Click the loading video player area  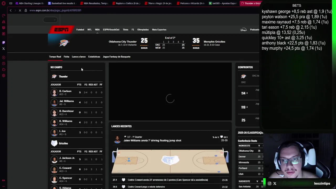170,92
